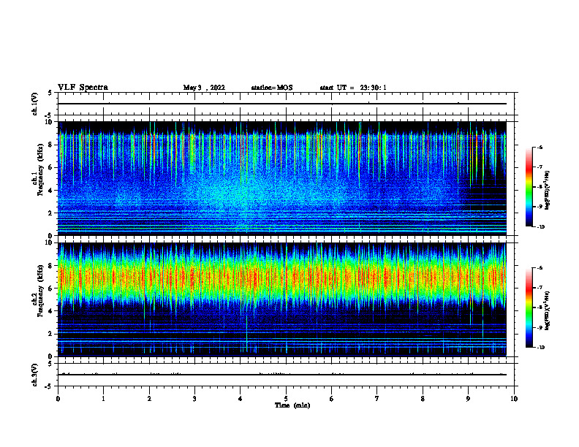Click the "5" tick on the time axis
The width and height of the screenshot is (579, 447).
pyautogui.click(x=286, y=399)
